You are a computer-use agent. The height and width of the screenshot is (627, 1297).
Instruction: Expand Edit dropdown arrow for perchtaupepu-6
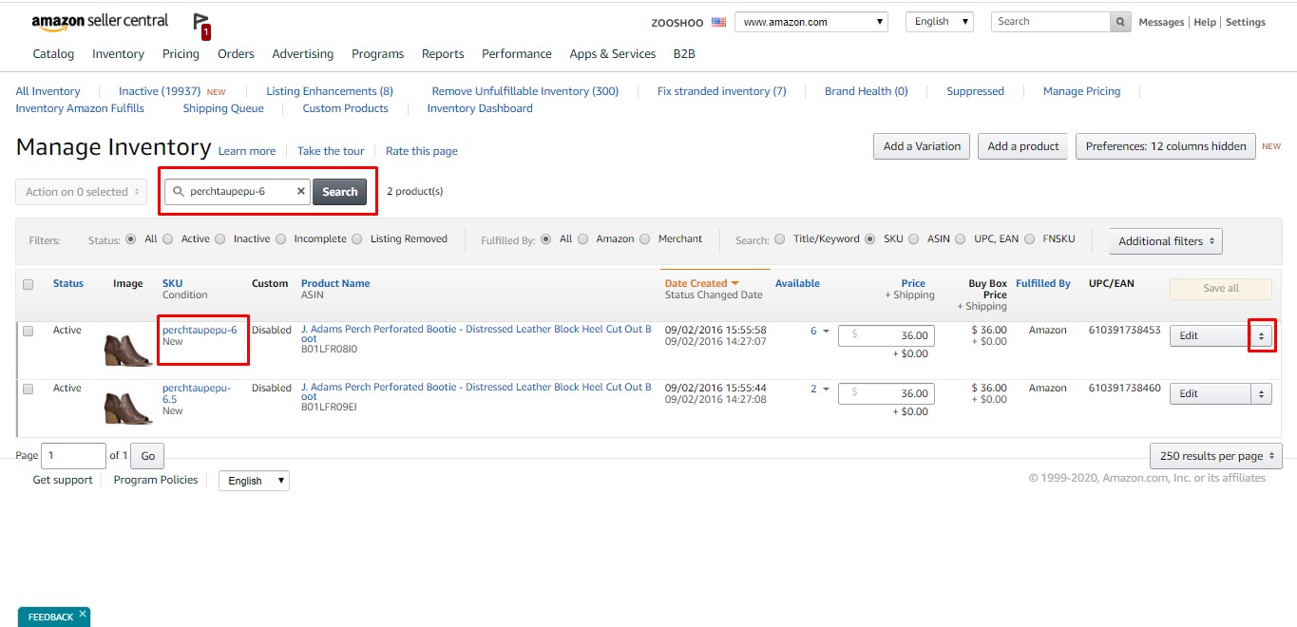1261,335
